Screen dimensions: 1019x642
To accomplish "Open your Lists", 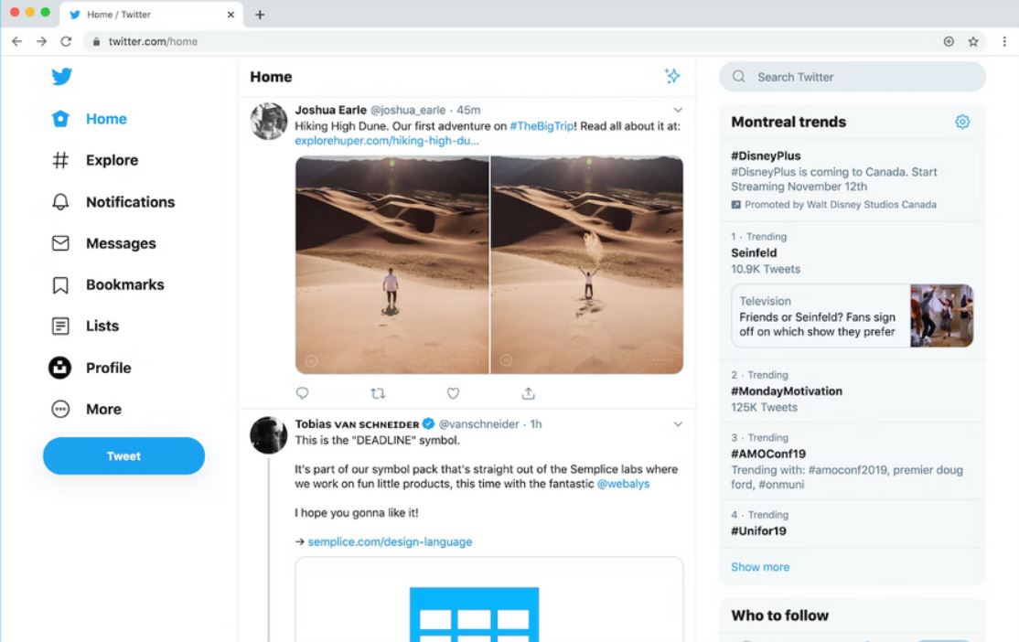I will coord(102,326).
